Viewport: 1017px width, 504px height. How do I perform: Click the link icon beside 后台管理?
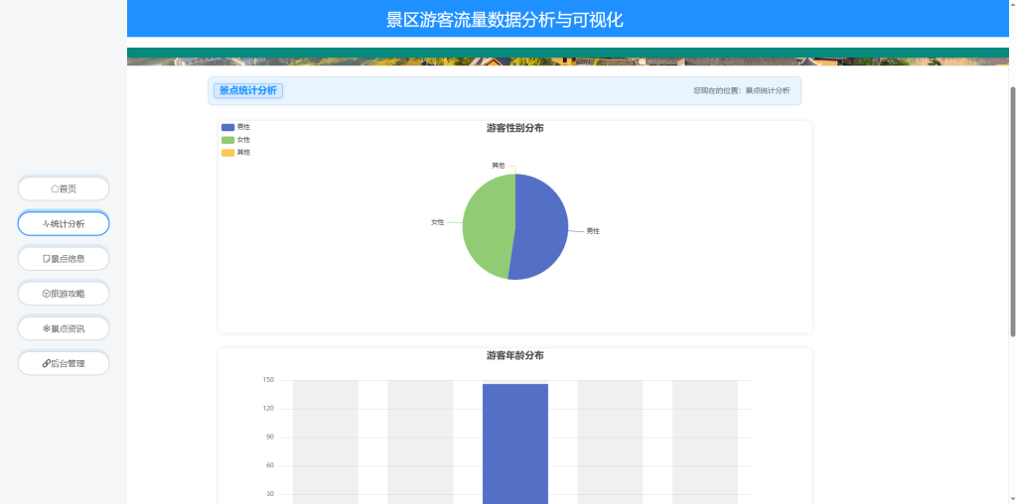coord(46,364)
